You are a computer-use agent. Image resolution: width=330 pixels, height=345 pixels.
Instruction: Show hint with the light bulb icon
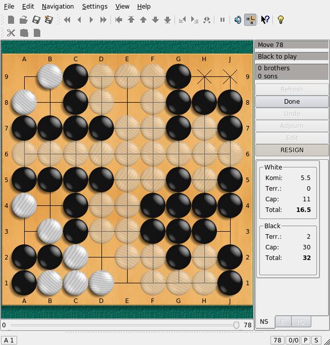(x=281, y=20)
